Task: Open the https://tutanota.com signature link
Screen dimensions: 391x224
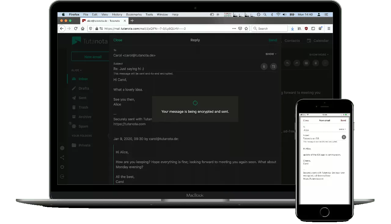Action: click(x=129, y=124)
